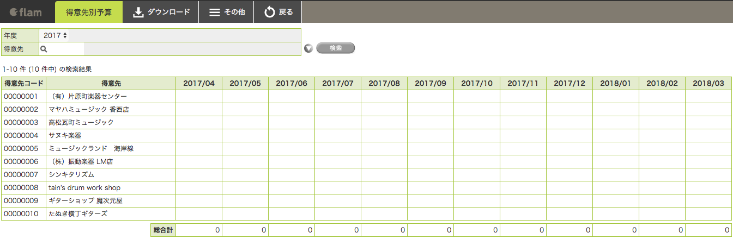This screenshot has width=733, height=239.
Task: Click the 2017/10 column header
Action: click(477, 84)
